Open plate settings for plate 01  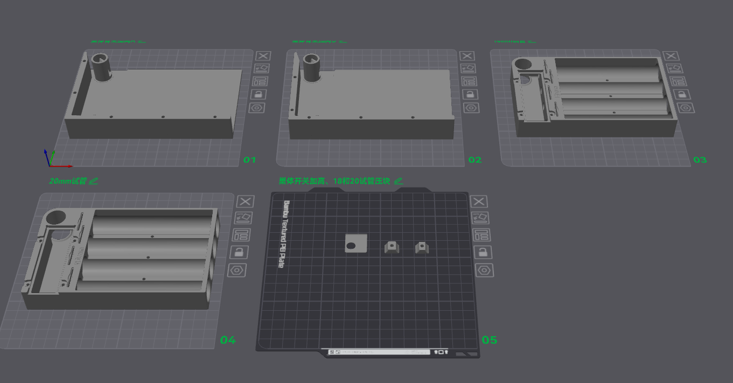pos(257,108)
